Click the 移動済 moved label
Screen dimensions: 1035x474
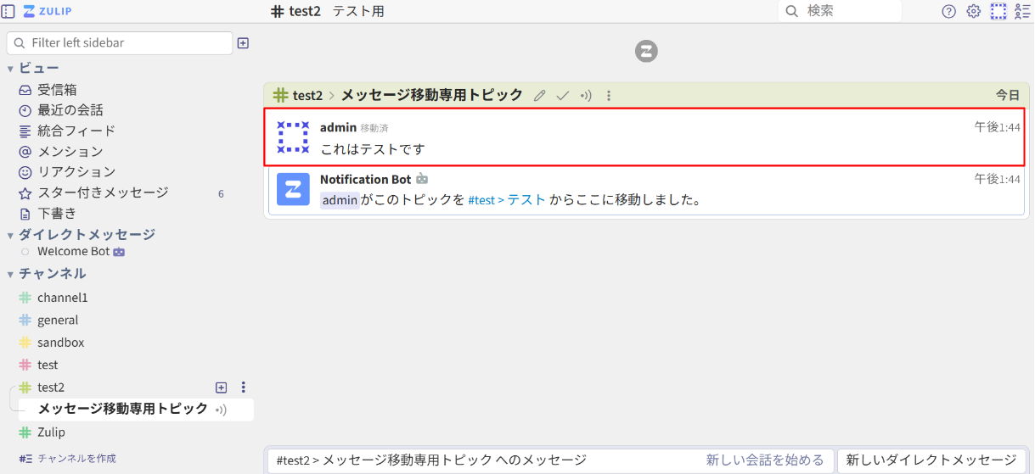click(374, 128)
